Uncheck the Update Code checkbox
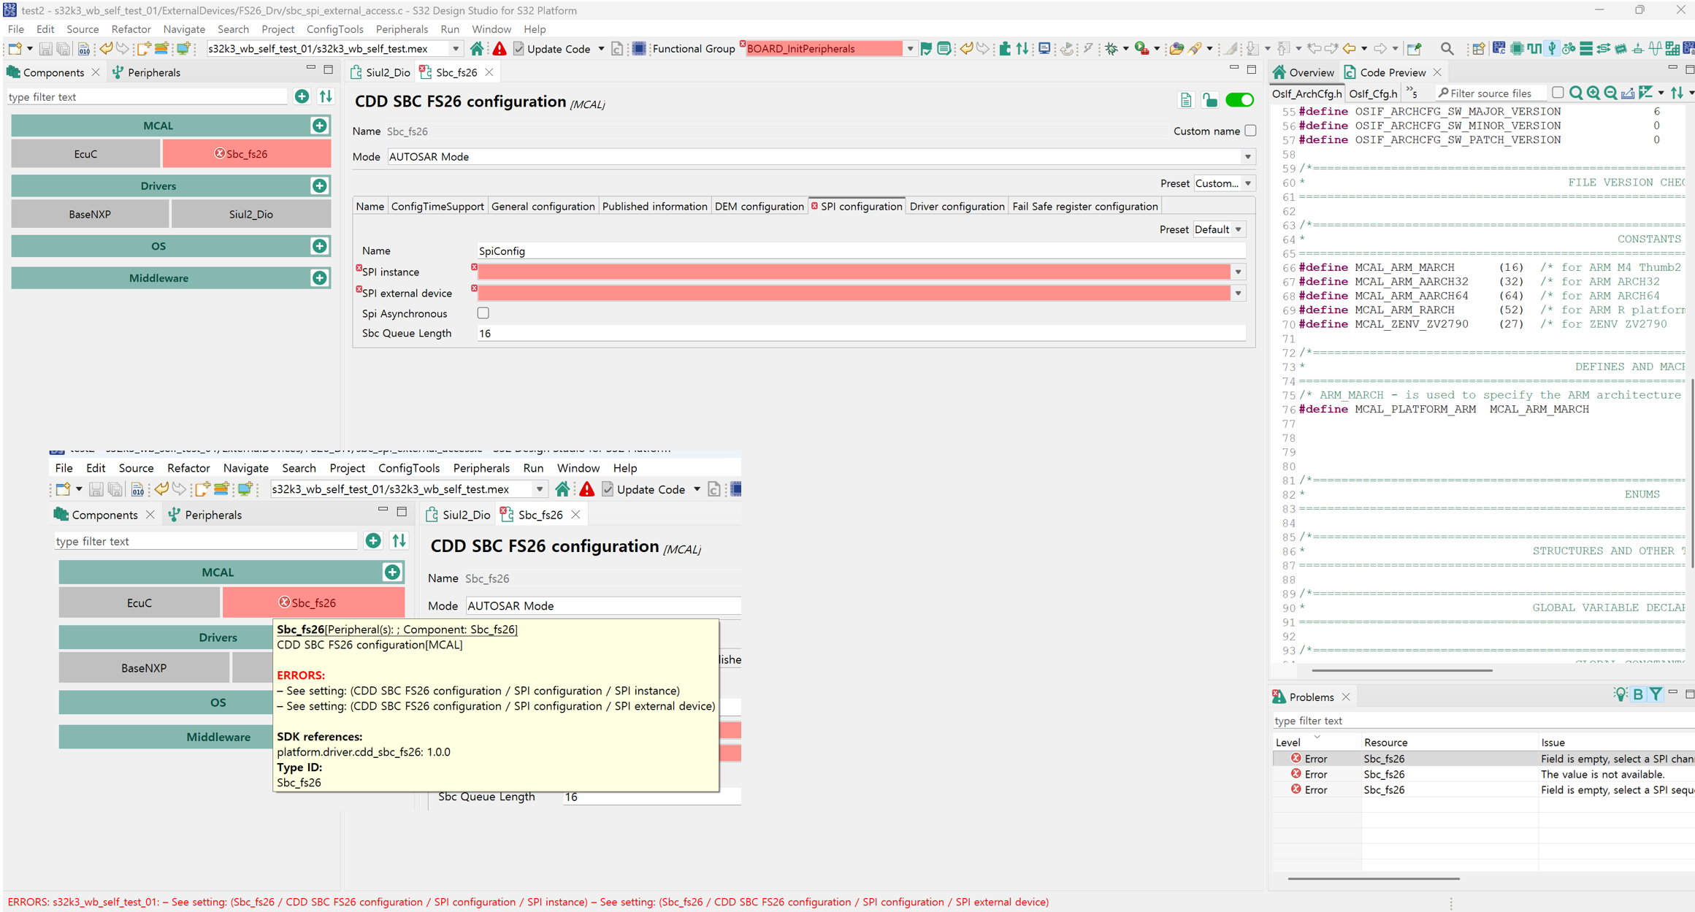This screenshot has height=912, width=1695. click(519, 48)
